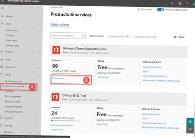
Task: Open the teal help widget button
Action: 190,121
